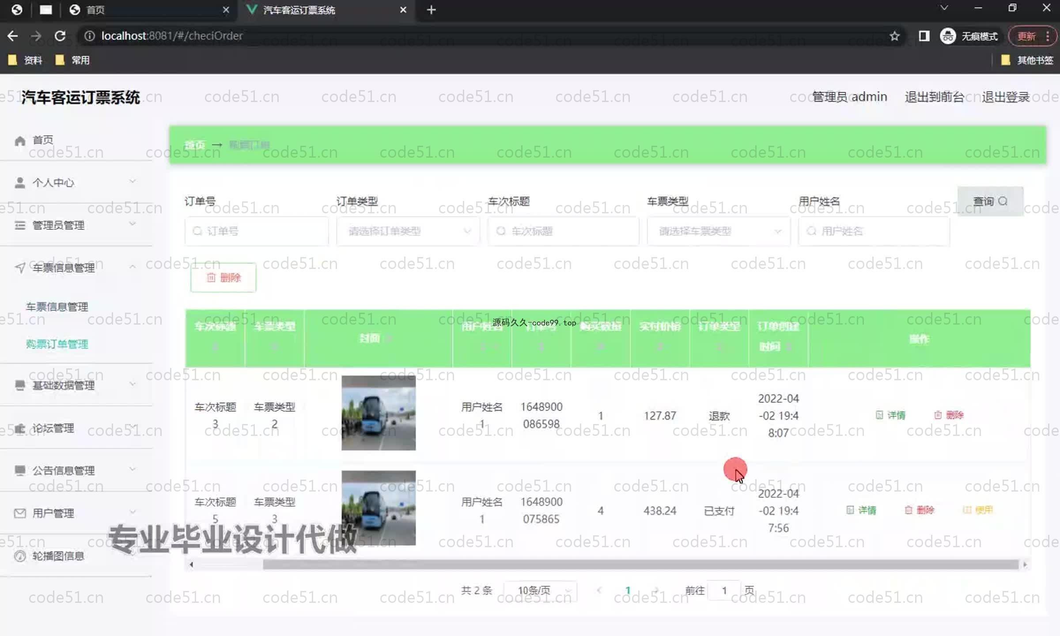Screen dimensions: 1060x636
Task: Close the 汽车客运订票系统 tab
Action: coord(403,10)
